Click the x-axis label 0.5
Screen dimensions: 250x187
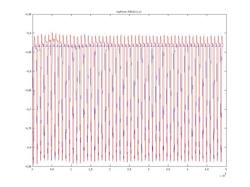(x=52, y=170)
